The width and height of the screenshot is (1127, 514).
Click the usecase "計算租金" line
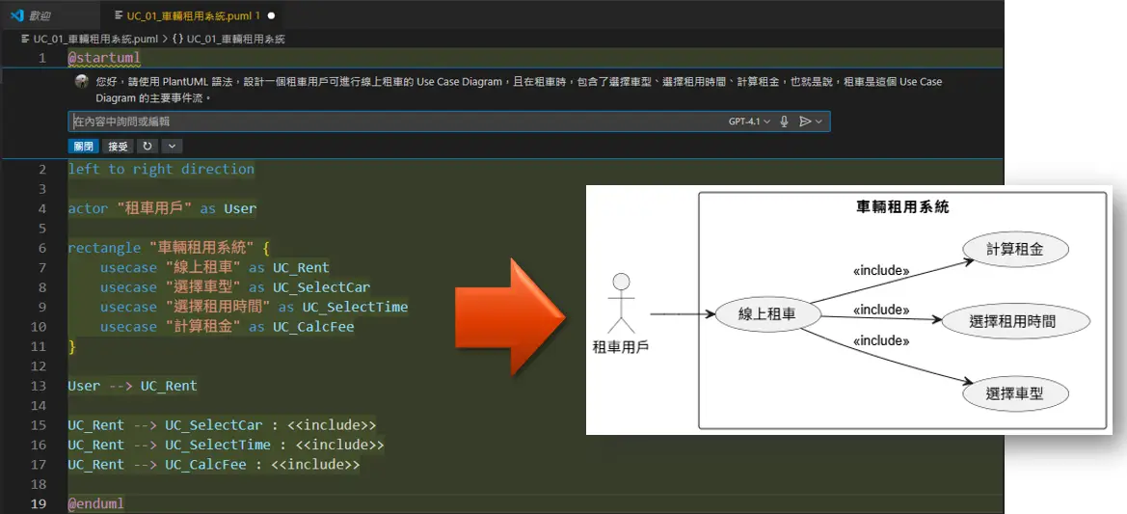228,327
